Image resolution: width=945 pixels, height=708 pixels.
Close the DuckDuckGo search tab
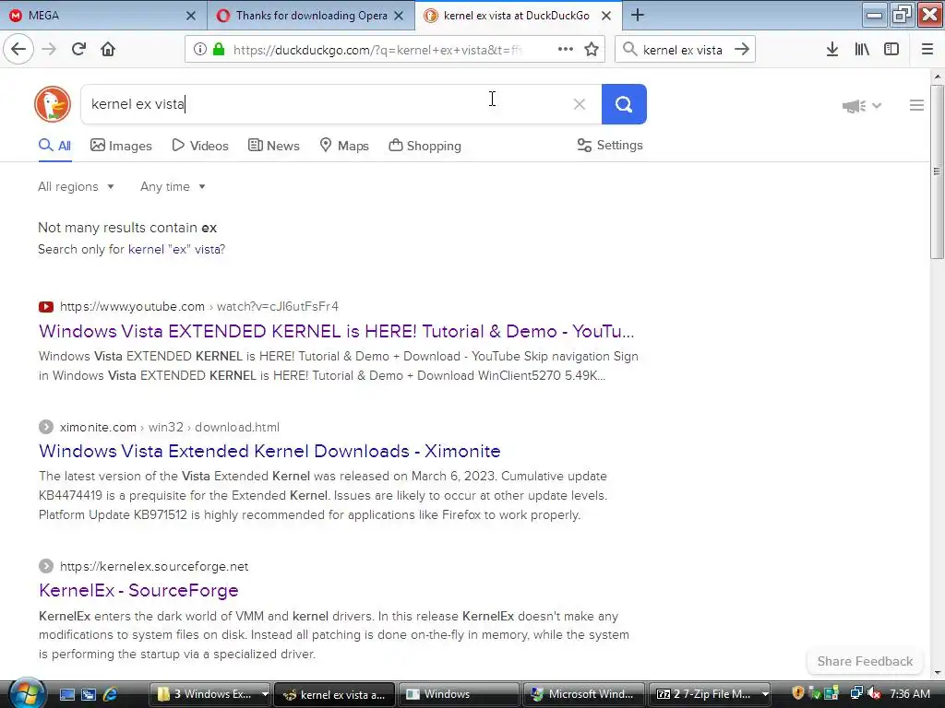click(x=606, y=16)
